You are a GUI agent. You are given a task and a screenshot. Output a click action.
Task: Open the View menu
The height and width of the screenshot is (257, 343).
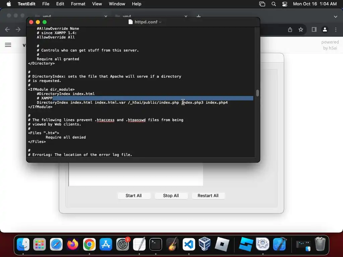(x=97, y=4)
